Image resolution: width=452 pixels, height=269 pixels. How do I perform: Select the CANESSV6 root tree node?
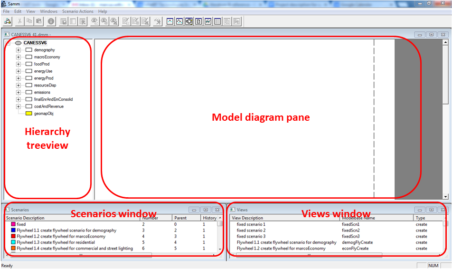coord(35,43)
